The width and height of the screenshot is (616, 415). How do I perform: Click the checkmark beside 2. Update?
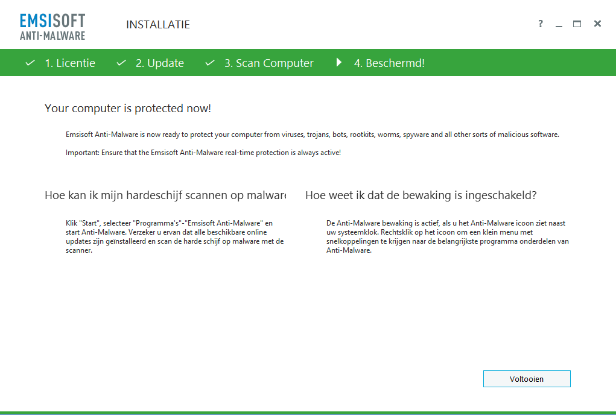[x=121, y=63]
